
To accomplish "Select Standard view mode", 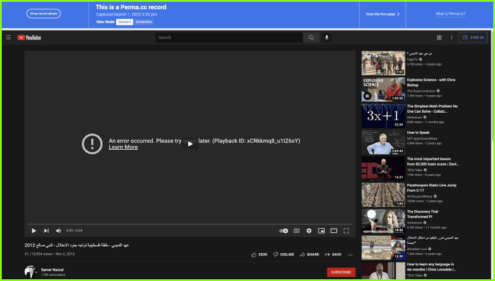I will 124,21.
